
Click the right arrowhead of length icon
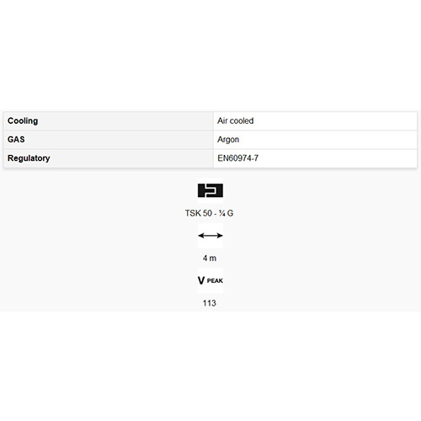pyautogui.click(x=220, y=236)
